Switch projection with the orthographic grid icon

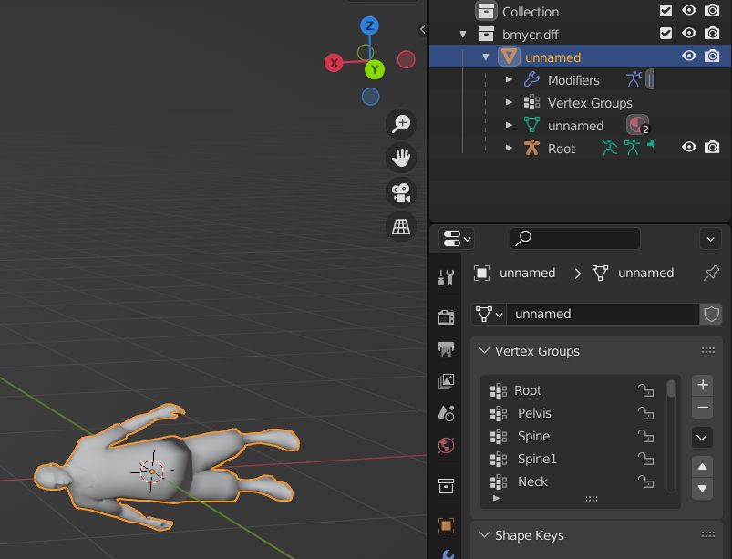click(x=402, y=226)
